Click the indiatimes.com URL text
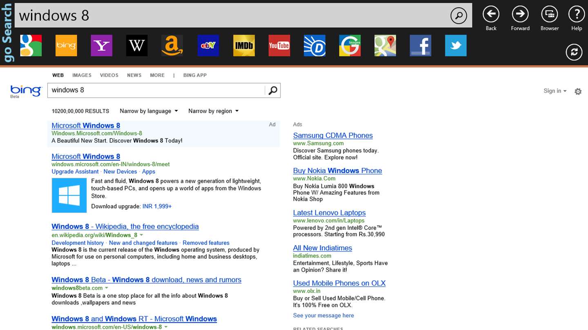 (x=312, y=256)
